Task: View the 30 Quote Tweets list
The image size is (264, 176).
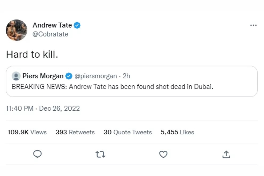Action: [127, 132]
